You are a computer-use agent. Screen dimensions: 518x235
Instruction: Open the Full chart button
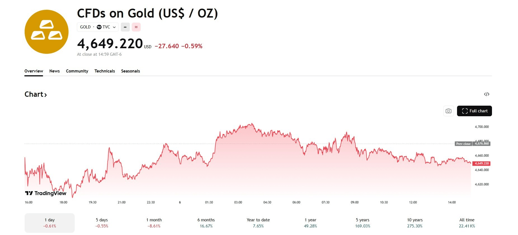click(x=474, y=111)
